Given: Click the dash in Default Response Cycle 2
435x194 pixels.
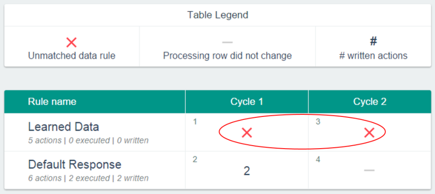Looking at the screenshot, I should pos(369,170).
